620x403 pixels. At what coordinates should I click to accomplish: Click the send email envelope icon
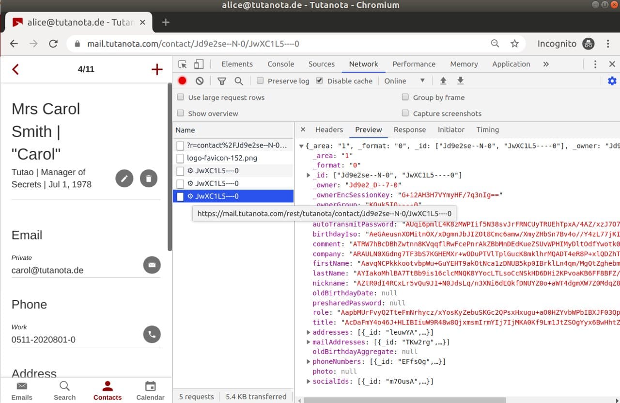point(152,265)
